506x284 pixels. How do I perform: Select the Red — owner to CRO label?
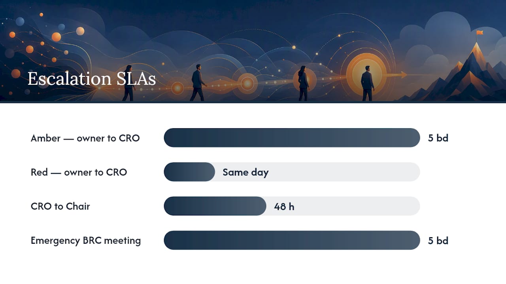pos(79,172)
